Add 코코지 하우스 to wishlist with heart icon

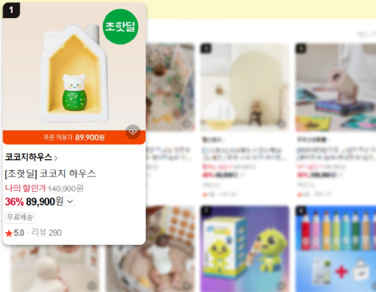[133, 132]
